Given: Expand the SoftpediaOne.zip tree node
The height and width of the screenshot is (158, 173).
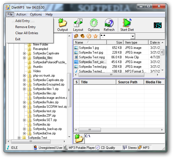Looking at the screenshot, I should point(24,133).
